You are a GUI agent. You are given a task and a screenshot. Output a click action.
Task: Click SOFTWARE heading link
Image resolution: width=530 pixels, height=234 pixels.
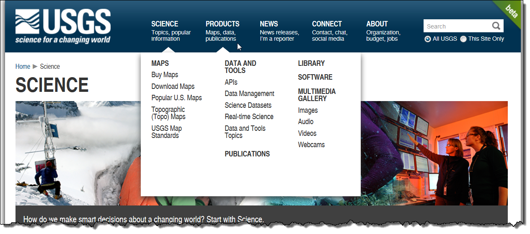315,77
